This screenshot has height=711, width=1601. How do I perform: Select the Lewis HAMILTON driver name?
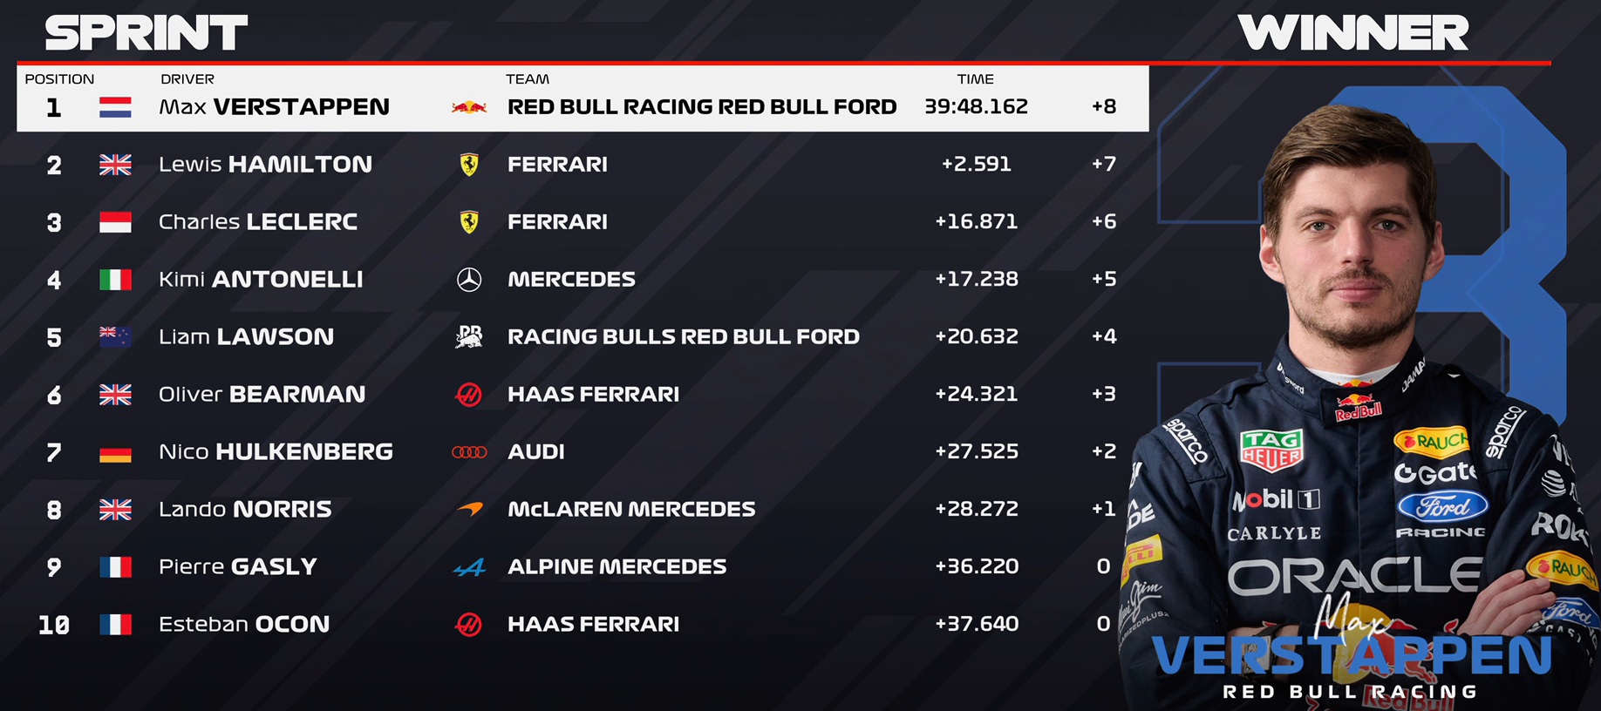pos(265,164)
